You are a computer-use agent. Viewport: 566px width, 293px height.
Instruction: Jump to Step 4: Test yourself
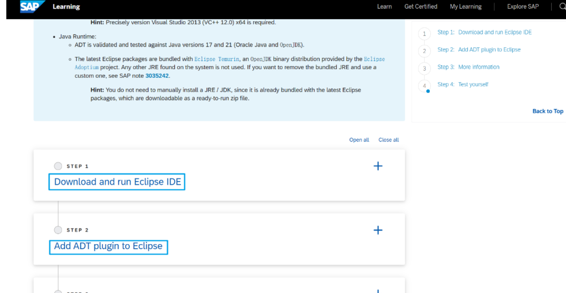pyautogui.click(x=463, y=85)
